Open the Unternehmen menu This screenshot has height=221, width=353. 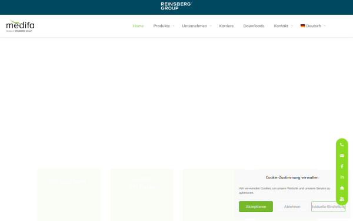click(195, 26)
